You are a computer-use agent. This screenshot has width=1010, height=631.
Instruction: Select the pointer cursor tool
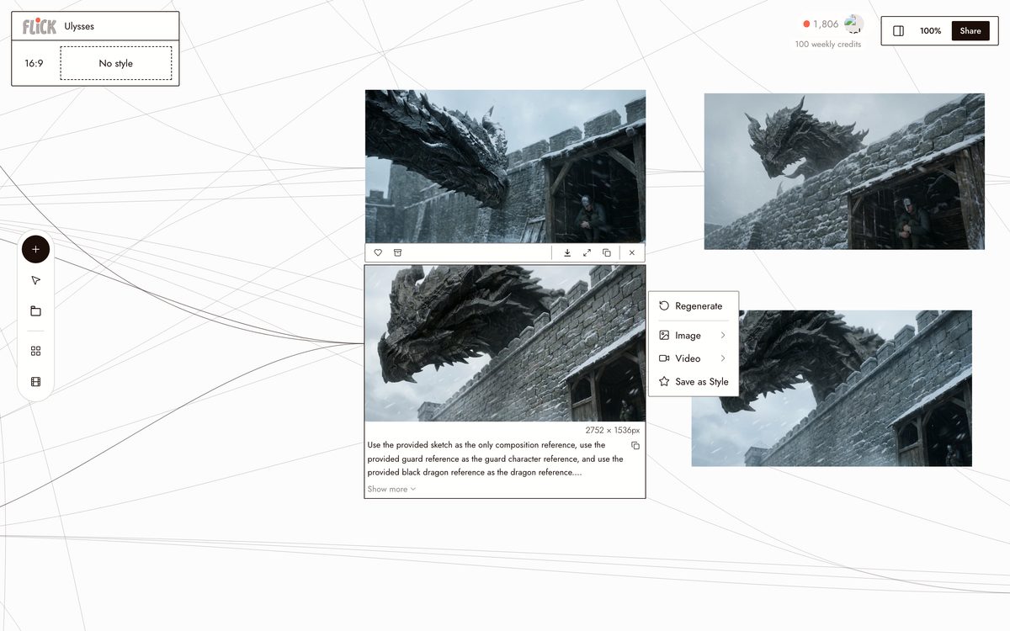click(35, 280)
